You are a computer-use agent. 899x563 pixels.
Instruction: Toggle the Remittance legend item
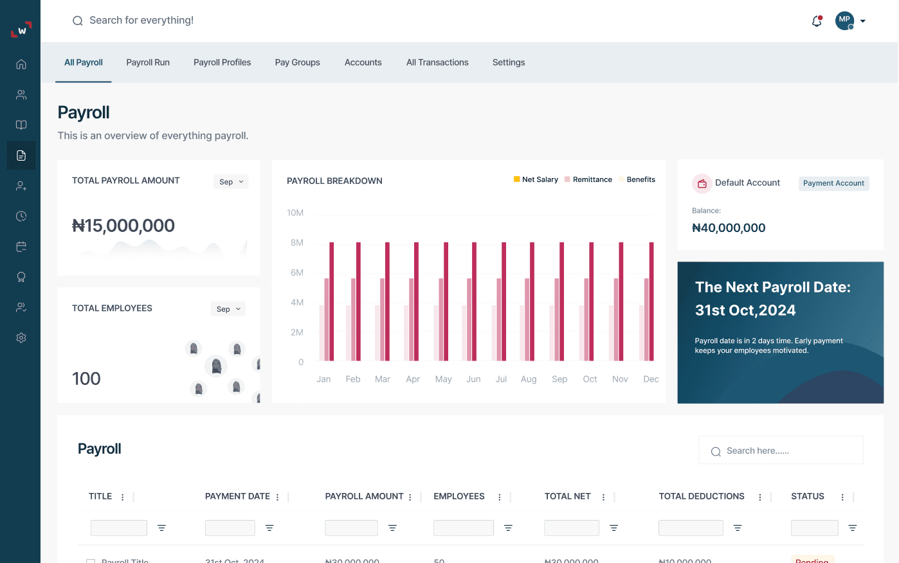pyautogui.click(x=588, y=179)
